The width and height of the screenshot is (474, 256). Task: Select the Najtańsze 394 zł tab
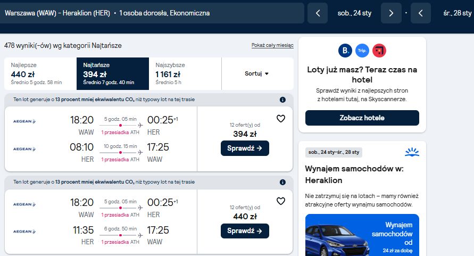[x=113, y=73]
